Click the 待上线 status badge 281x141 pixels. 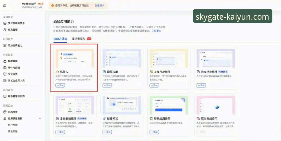41,4
